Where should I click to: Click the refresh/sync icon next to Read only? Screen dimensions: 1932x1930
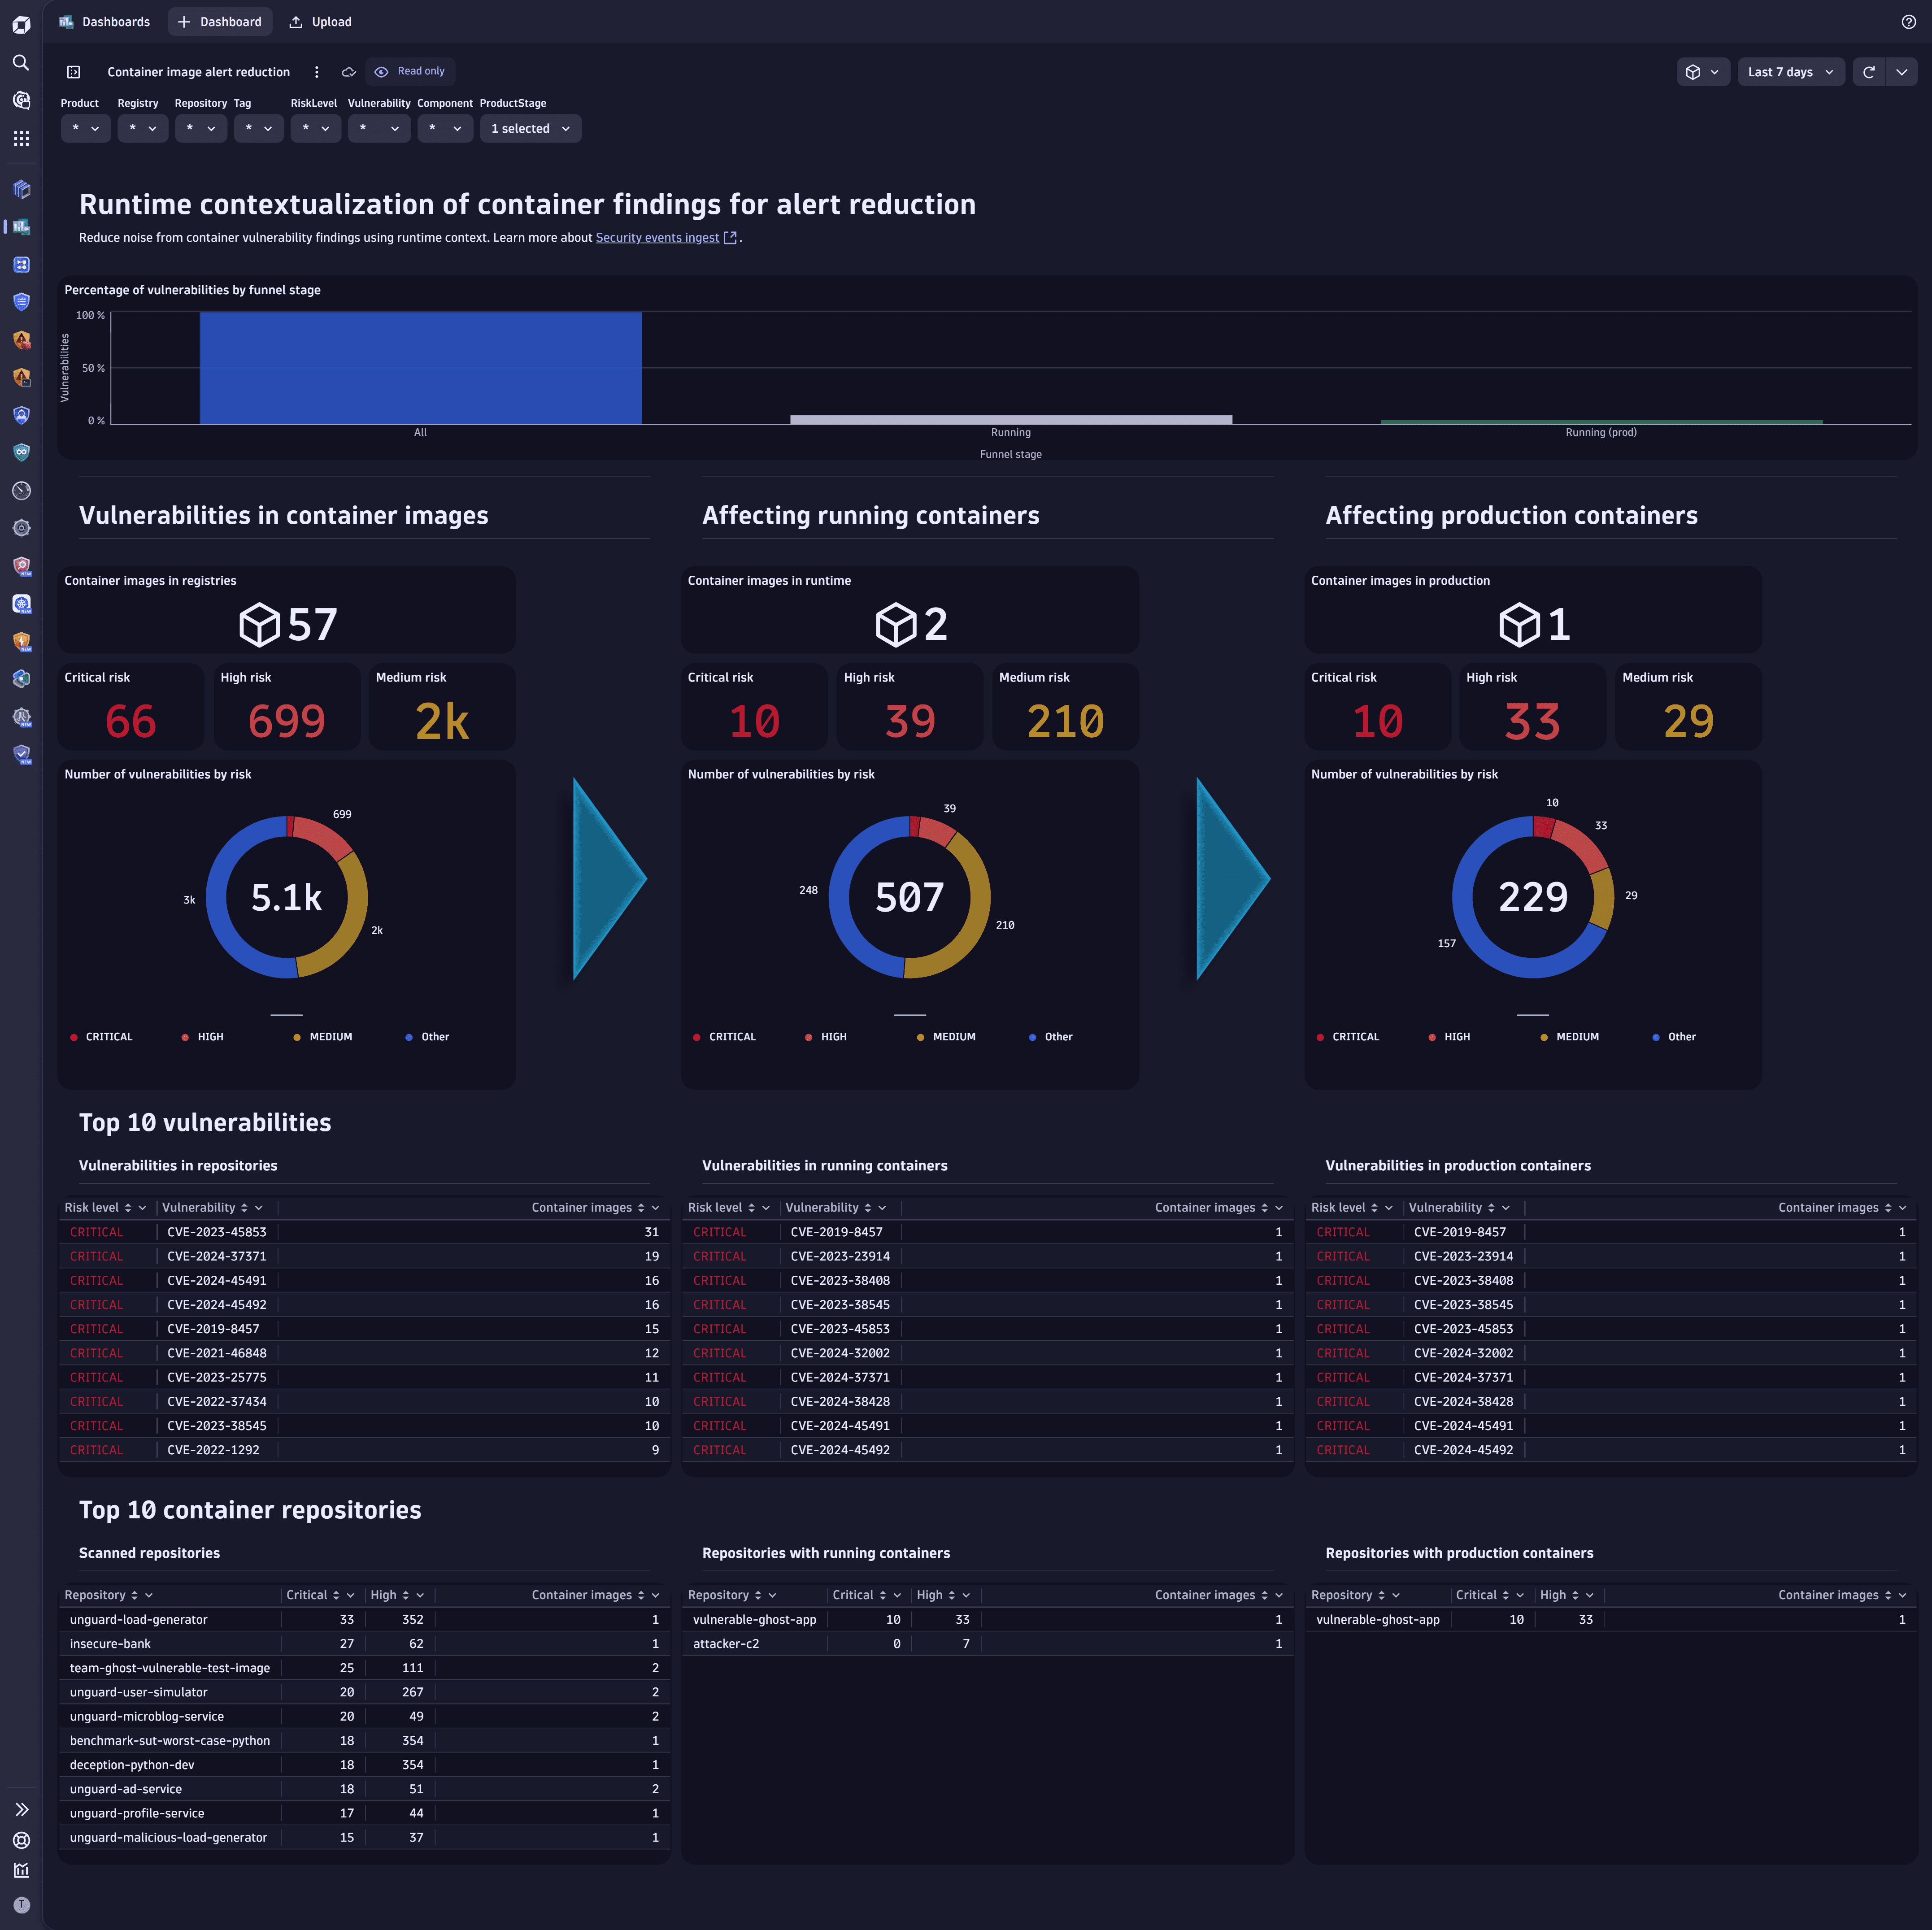[348, 71]
